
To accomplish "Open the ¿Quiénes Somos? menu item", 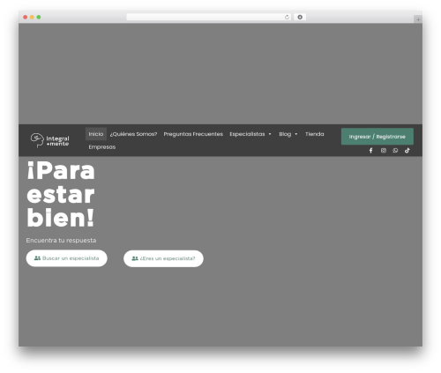I will (x=133, y=134).
